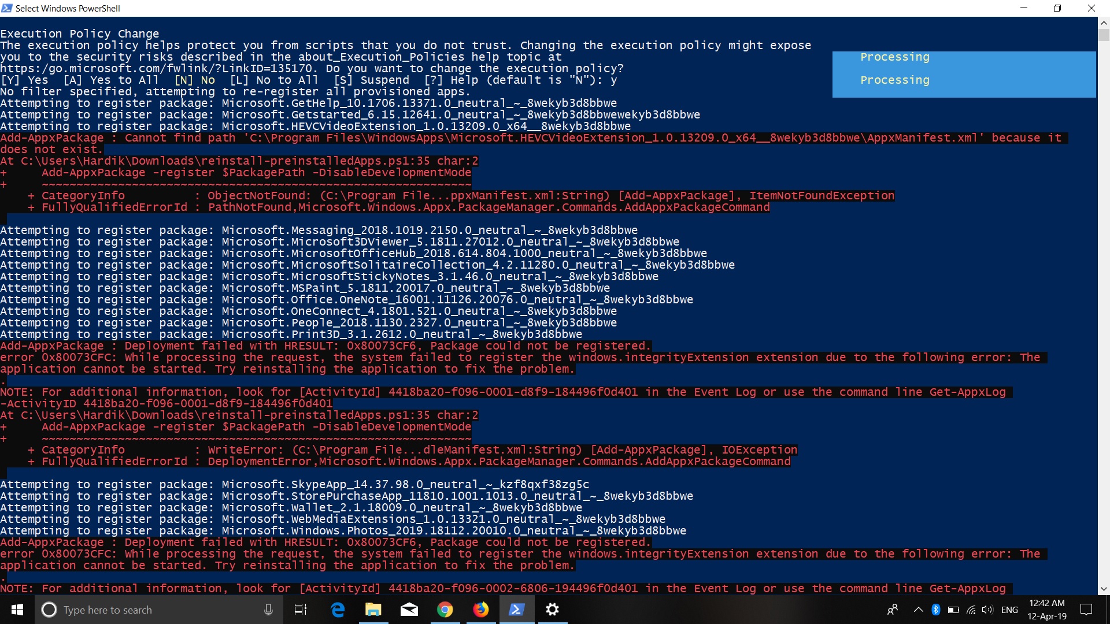The width and height of the screenshot is (1110, 624).
Task: Click the Microsoft.Getstarted package line
Action: [x=350, y=114]
